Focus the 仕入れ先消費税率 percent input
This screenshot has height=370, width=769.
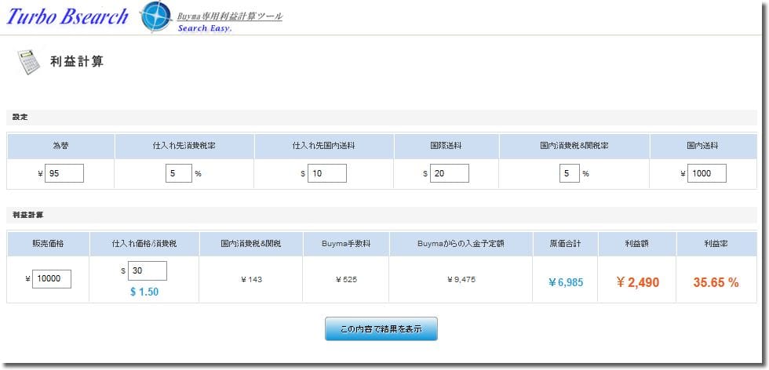179,173
